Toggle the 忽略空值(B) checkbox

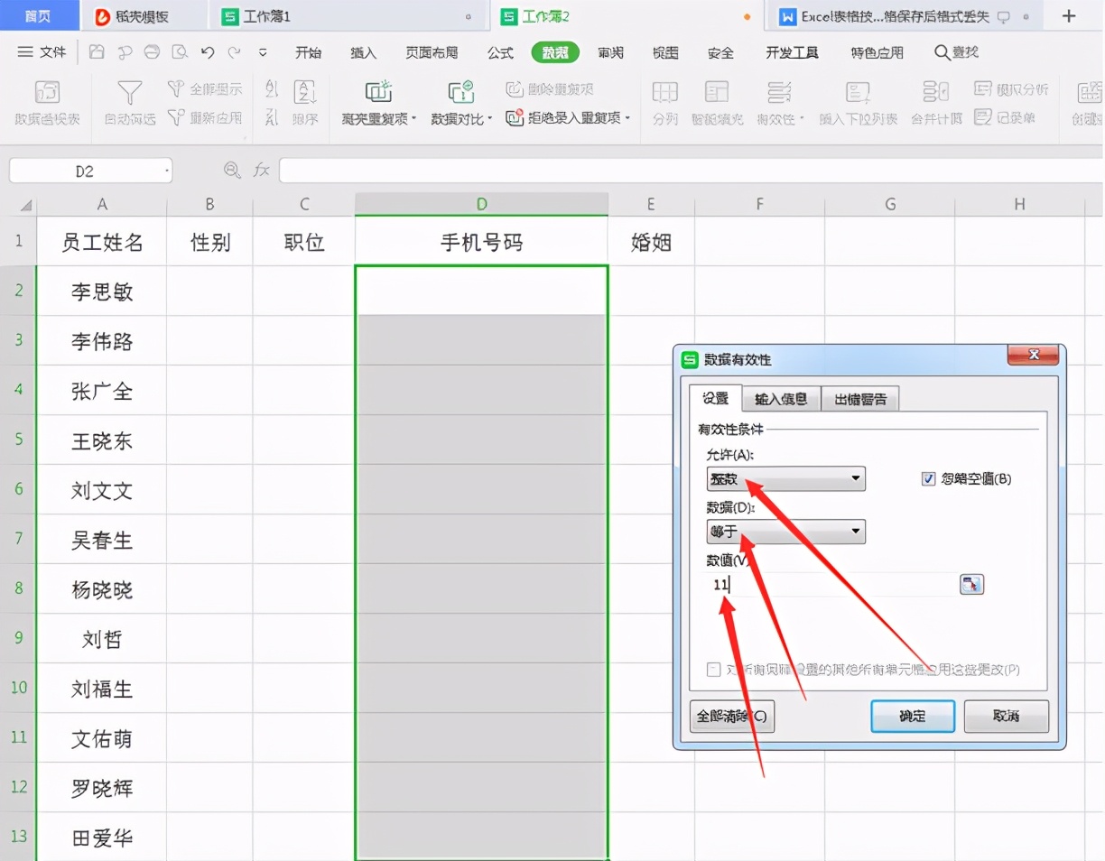click(x=928, y=478)
